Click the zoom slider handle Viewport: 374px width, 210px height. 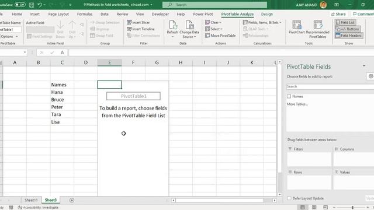tap(352, 208)
